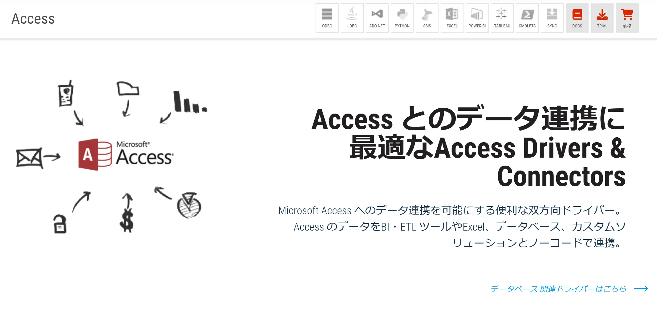This screenshot has width=657, height=322.
Task: Download via the Trial icon
Action: [602, 18]
